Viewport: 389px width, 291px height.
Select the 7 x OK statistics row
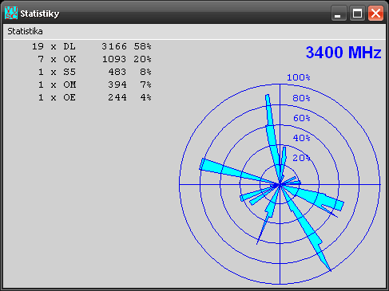click(x=94, y=59)
